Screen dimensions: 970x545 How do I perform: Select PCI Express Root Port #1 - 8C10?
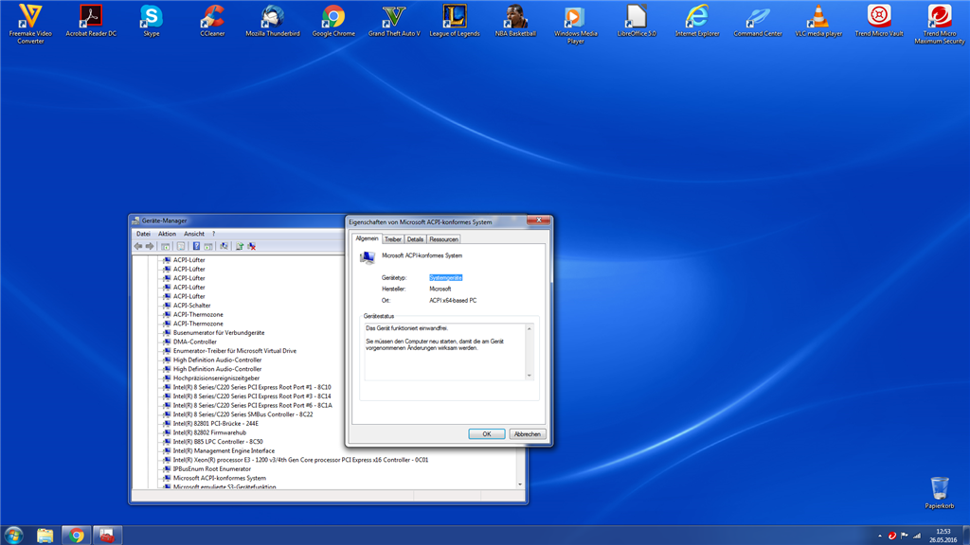point(252,387)
